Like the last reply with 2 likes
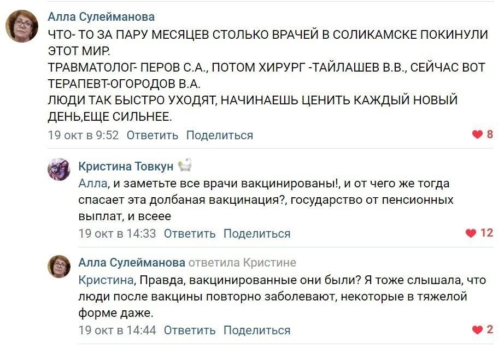This screenshot has width=504, height=348. pyautogui.click(x=477, y=329)
